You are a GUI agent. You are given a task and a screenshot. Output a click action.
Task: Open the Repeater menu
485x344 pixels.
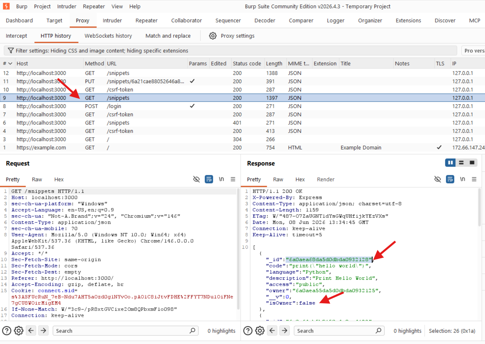94,6
